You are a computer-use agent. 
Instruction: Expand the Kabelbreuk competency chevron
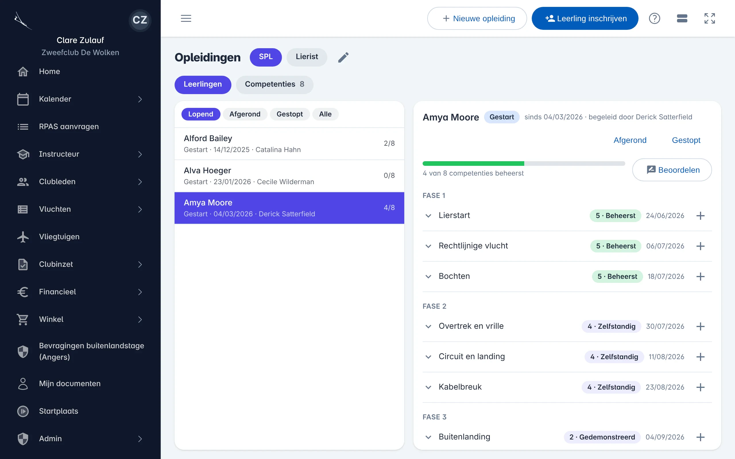(428, 387)
